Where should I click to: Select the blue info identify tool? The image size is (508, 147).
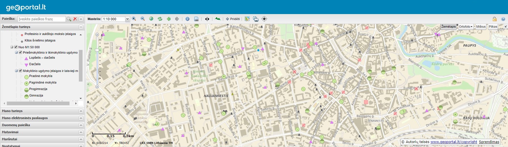(187, 19)
